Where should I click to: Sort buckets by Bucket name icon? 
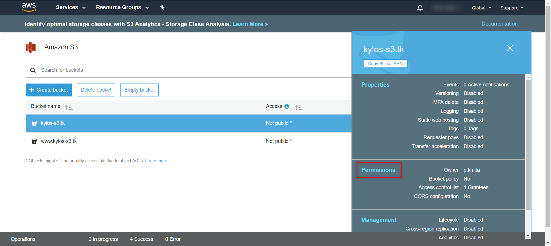point(69,107)
